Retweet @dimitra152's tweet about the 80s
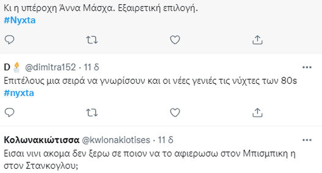Image resolution: width=322 pixels, height=173 pixels. pyautogui.click(x=92, y=112)
